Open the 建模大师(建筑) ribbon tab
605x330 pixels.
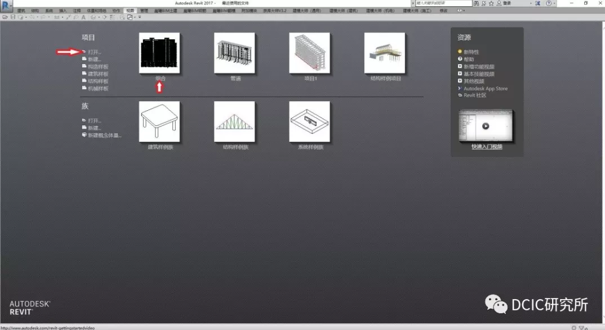[x=344, y=11]
